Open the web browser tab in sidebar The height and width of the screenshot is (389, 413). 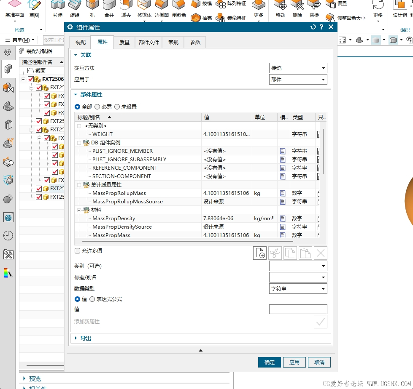point(8,217)
